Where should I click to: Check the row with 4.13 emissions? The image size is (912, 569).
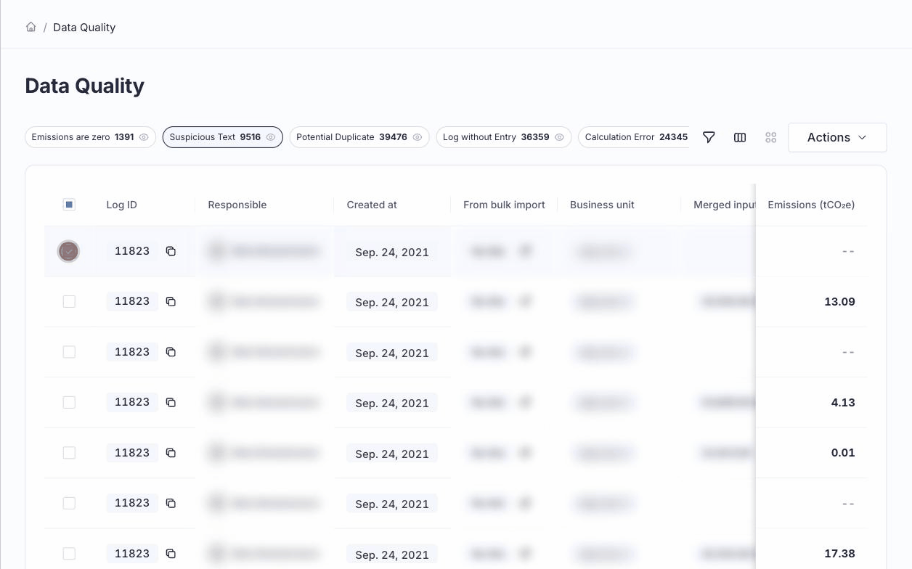coord(69,402)
